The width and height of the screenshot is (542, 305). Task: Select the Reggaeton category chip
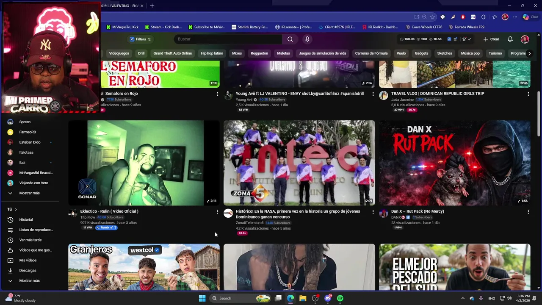pyautogui.click(x=259, y=53)
